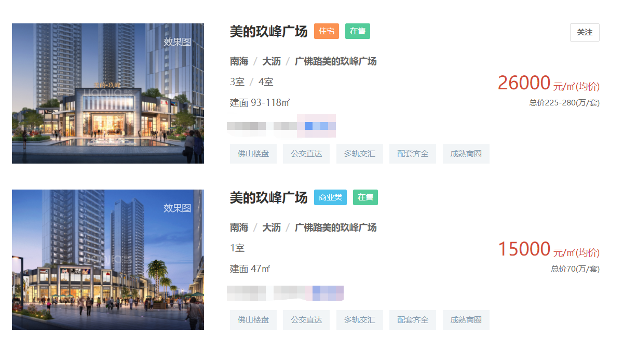
Task: Click the 多轨交汇 tag on the commercial listing
Action: (x=359, y=320)
